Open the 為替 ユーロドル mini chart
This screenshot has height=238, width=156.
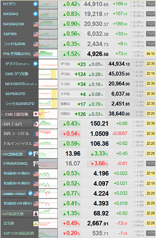[48, 134]
